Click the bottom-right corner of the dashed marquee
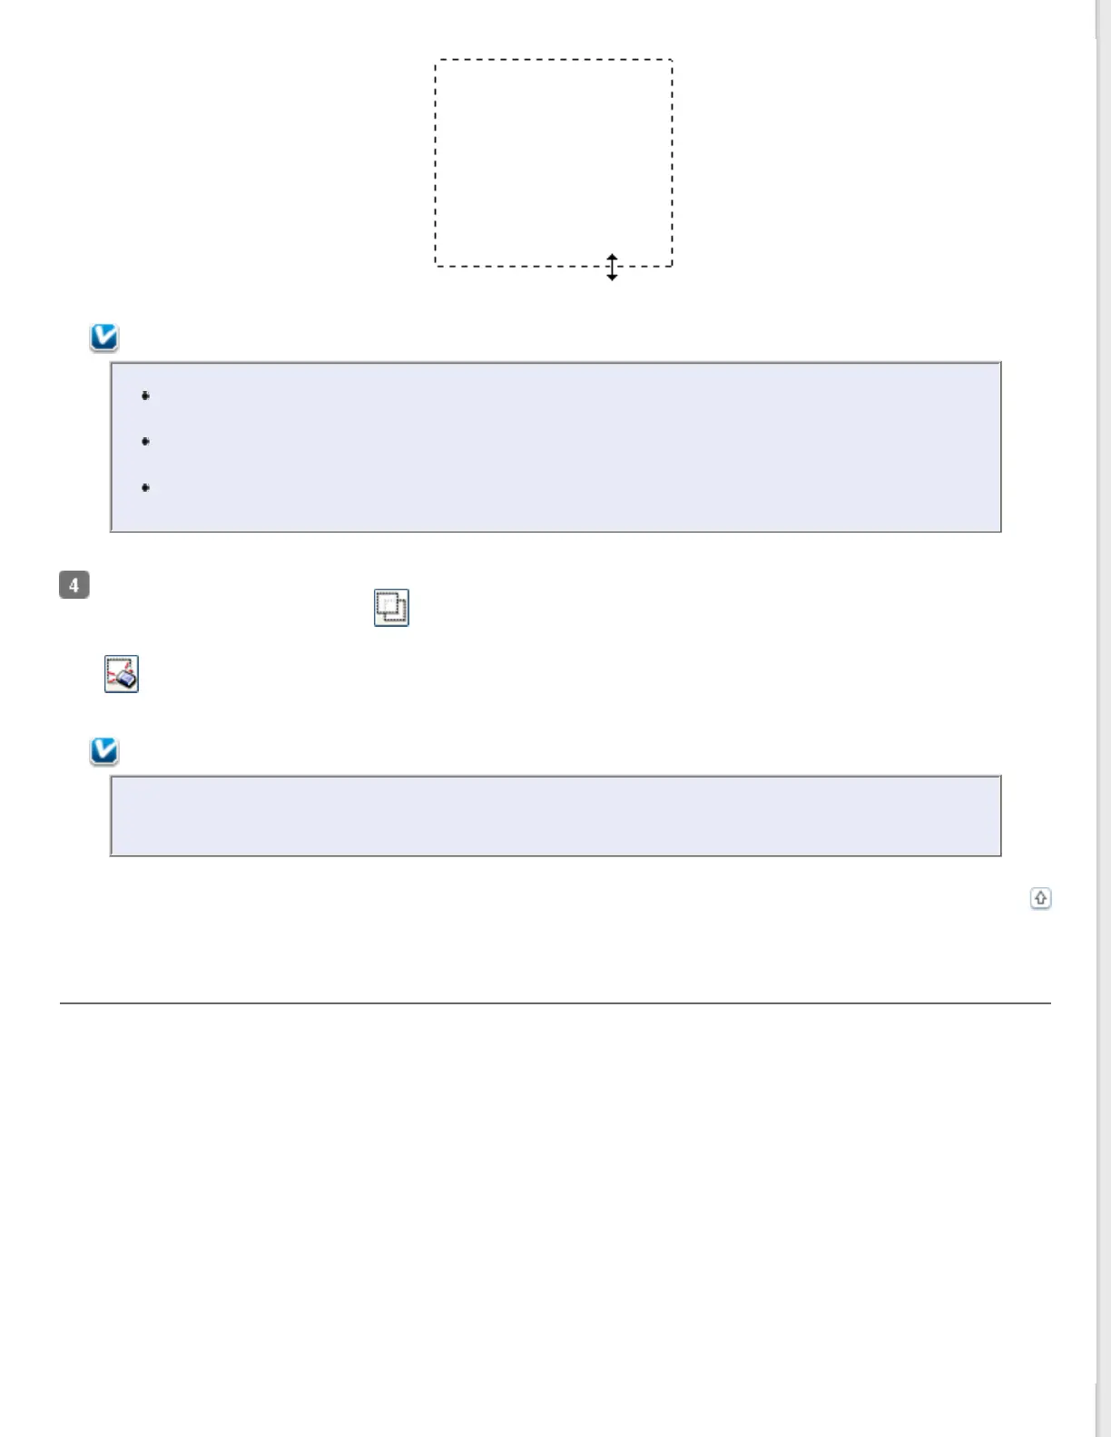Image resolution: width=1111 pixels, height=1437 pixels. coord(672,266)
